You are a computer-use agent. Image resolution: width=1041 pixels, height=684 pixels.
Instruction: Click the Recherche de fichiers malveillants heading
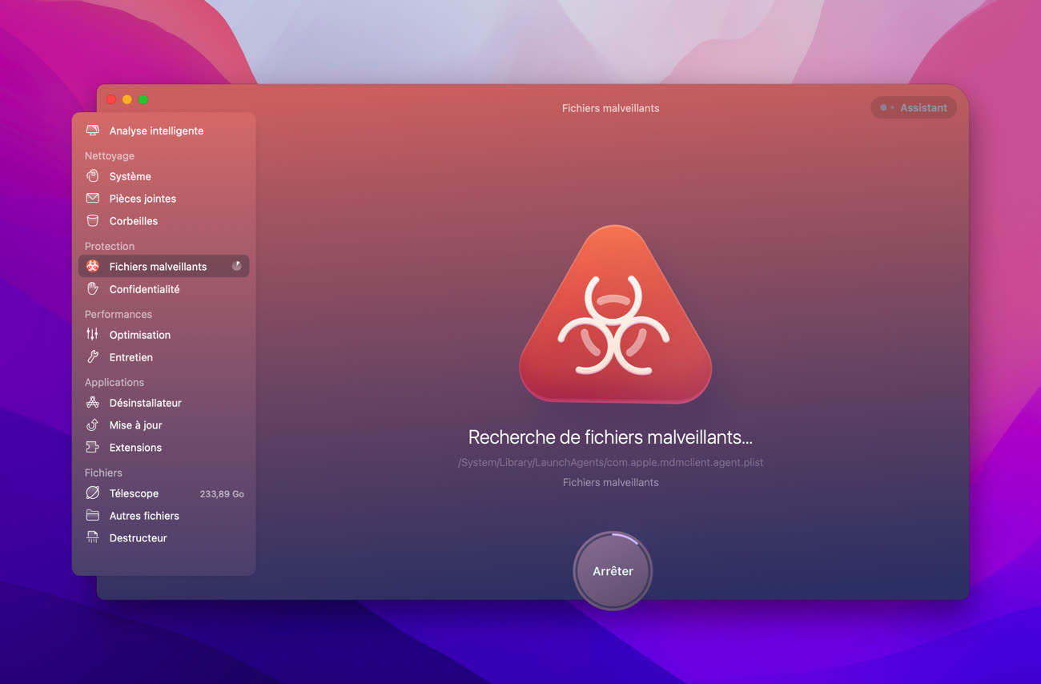coord(610,437)
